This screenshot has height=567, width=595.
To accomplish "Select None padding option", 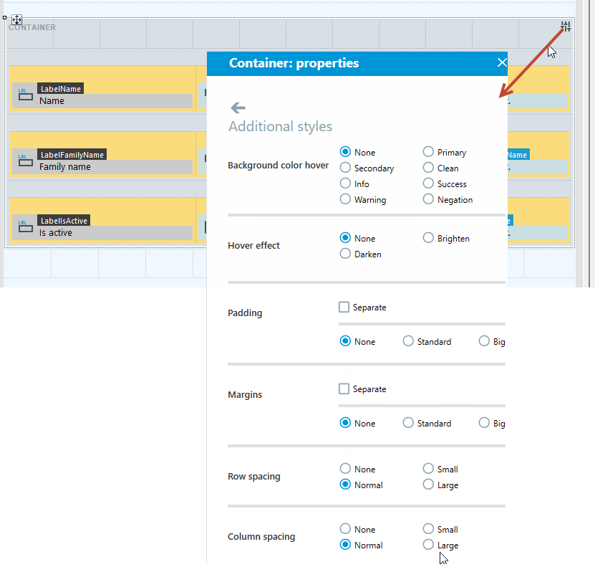I will [345, 341].
